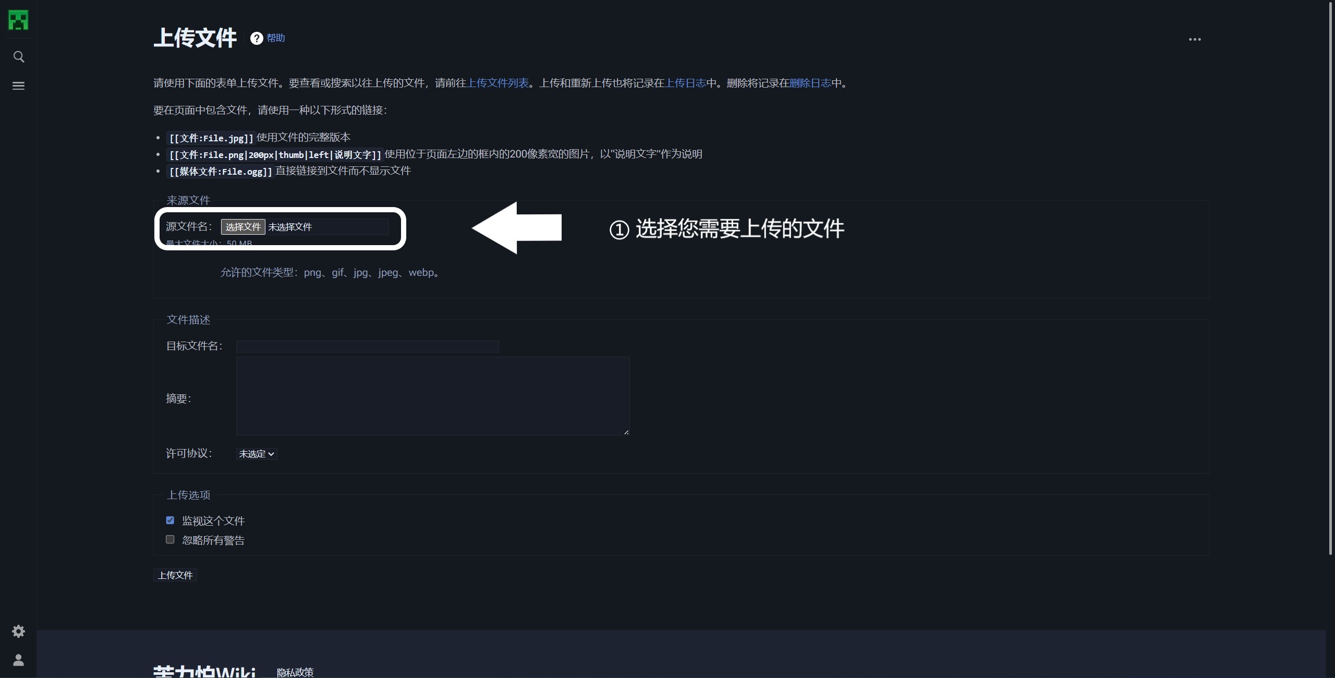Image resolution: width=1335 pixels, height=678 pixels.
Task: Click the 文件描述 section legend
Action: (188, 320)
